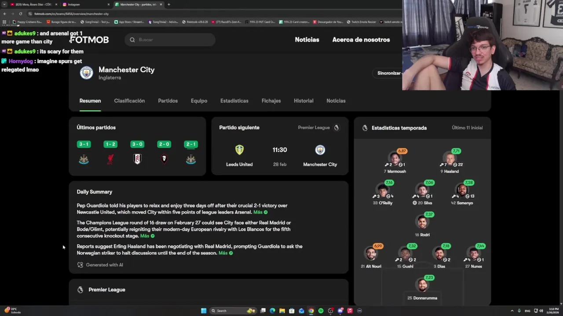
Task: Click Más after Champions League draw summary
Action: coord(147,236)
